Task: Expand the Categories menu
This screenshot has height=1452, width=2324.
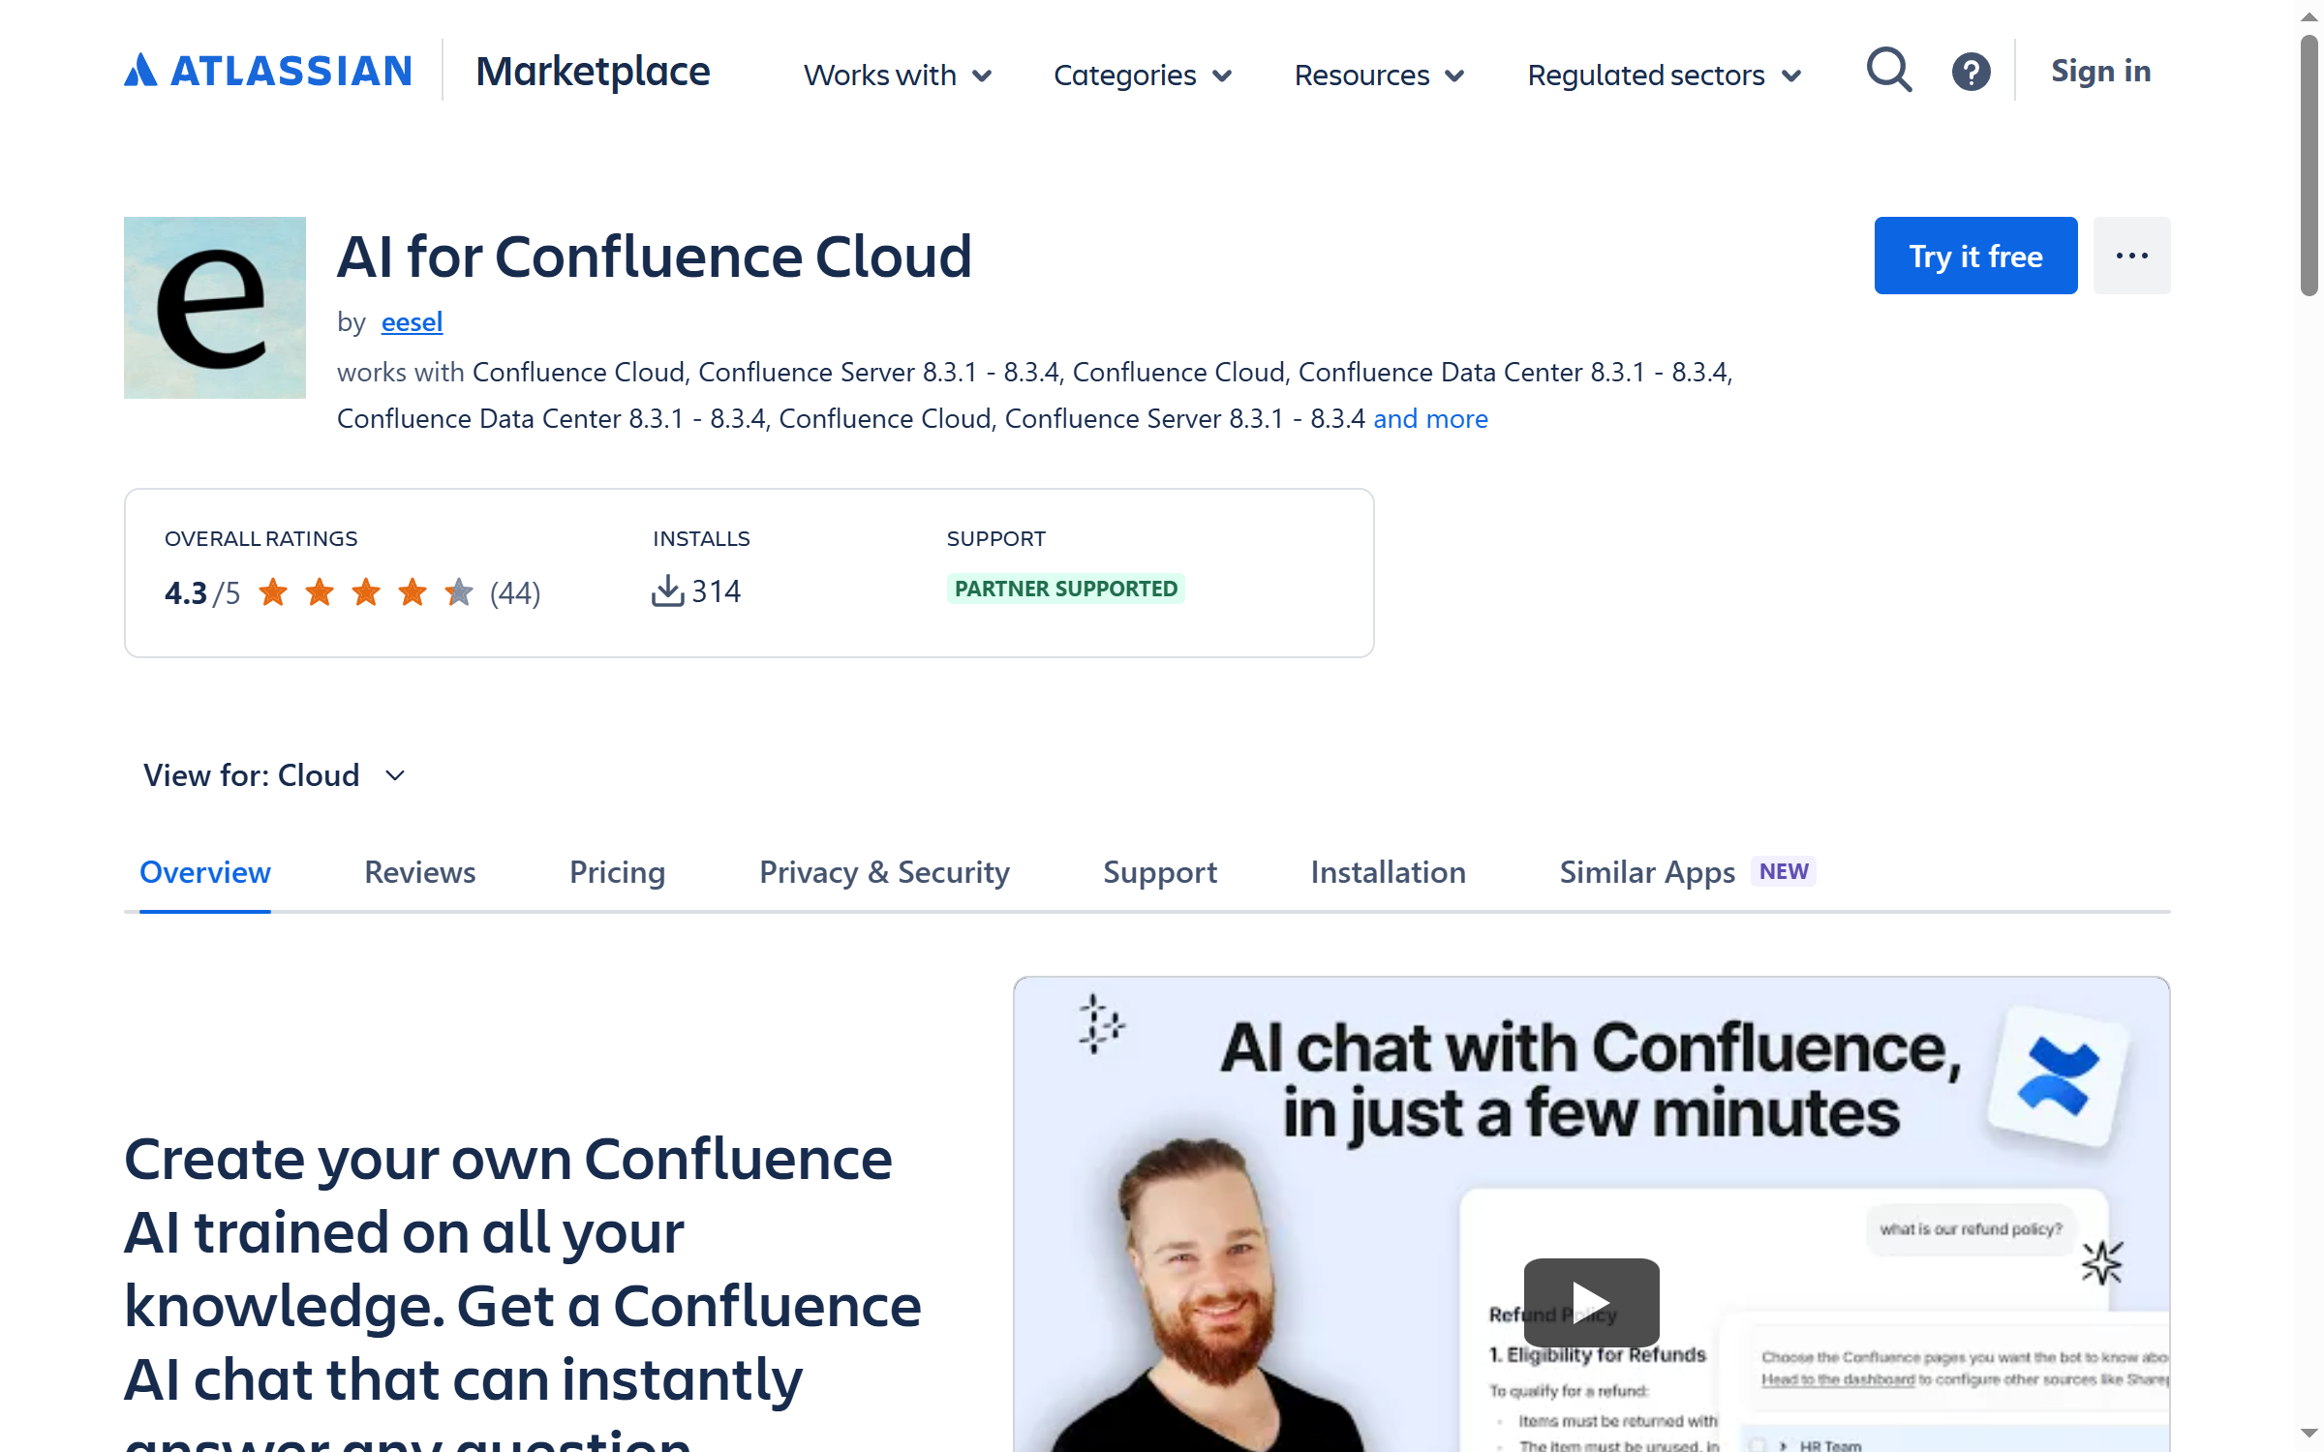Action: 1143,75
